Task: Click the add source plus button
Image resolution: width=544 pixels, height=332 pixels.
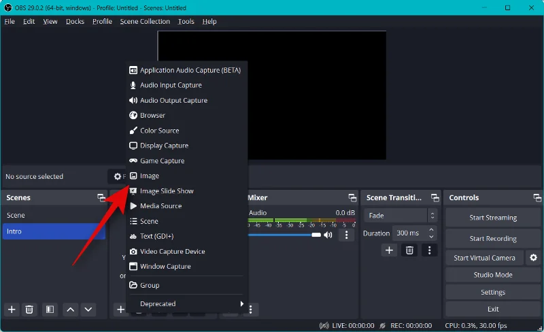Action: point(120,309)
